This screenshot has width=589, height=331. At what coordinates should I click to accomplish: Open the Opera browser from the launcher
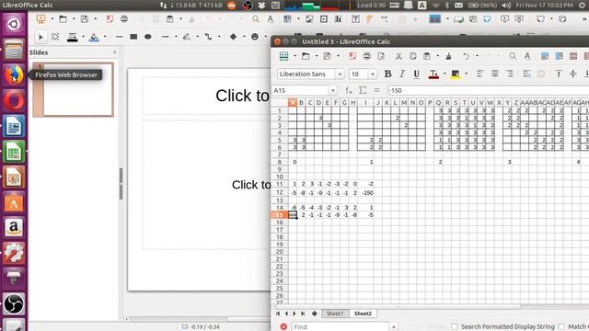14,100
